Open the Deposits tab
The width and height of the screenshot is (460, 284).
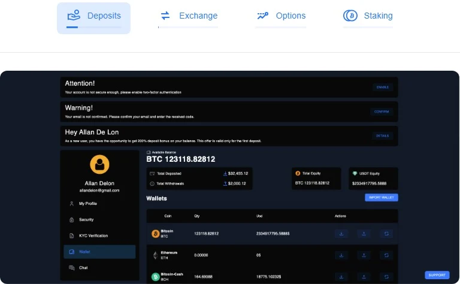(x=93, y=18)
